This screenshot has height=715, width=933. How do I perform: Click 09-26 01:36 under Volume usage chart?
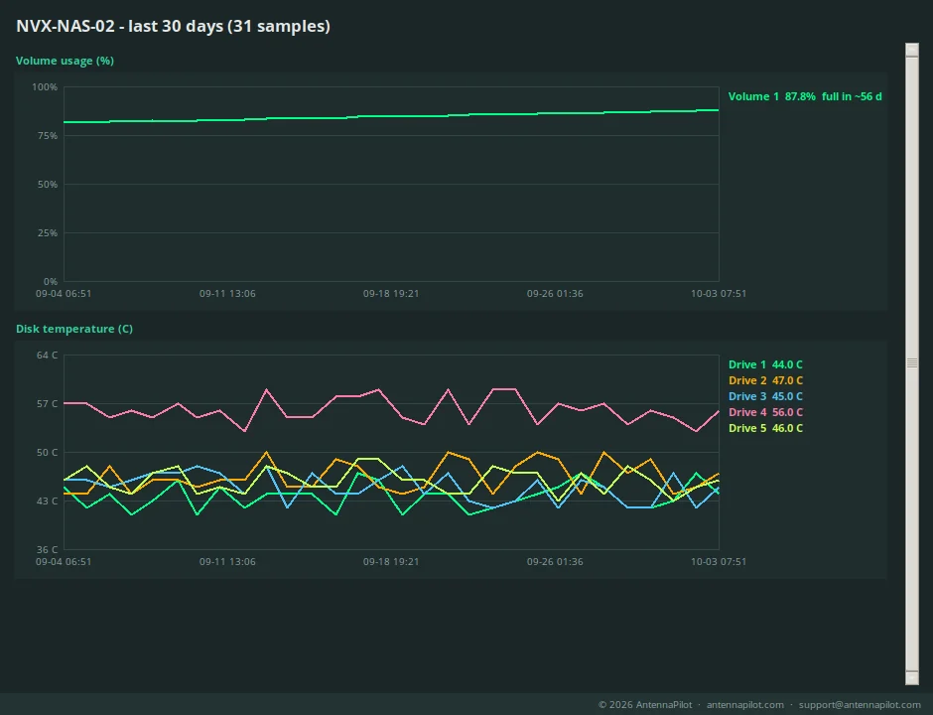coord(555,294)
